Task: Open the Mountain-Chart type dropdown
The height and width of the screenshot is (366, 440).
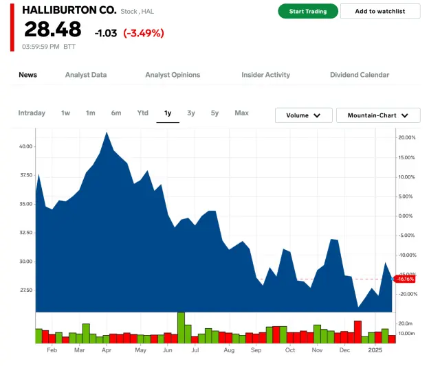Action: pyautogui.click(x=377, y=115)
